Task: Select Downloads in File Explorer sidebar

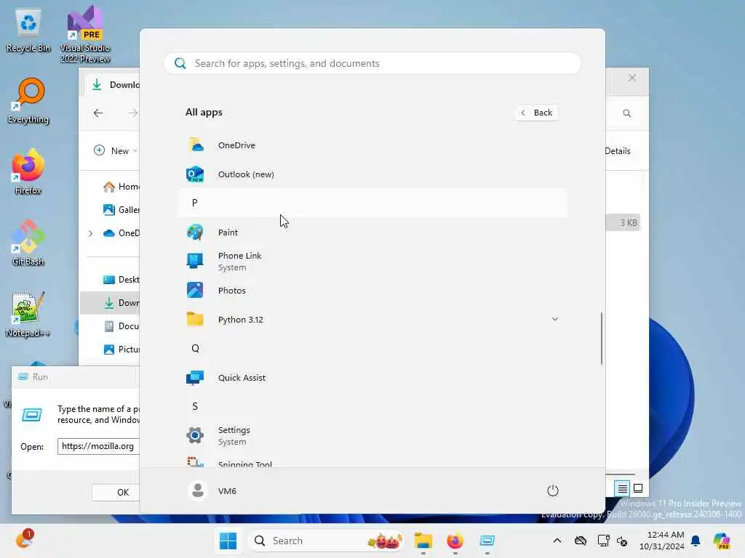Action: (x=111, y=303)
